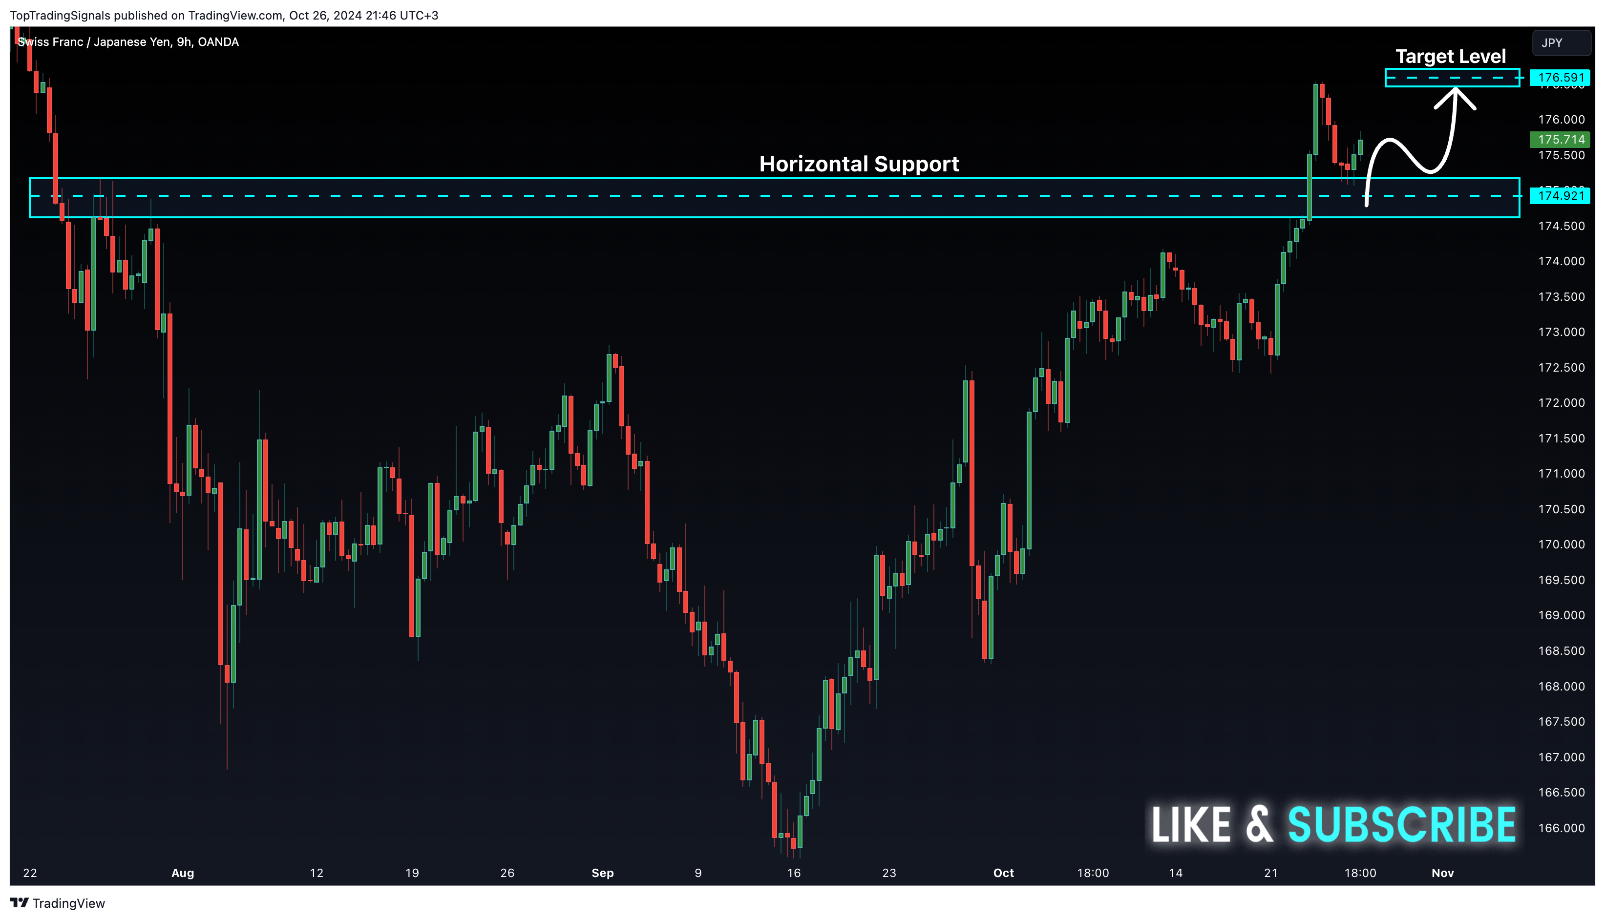Click the '26' date label on time axis
The height and width of the screenshot is (920, 1605).
[507, 873]
